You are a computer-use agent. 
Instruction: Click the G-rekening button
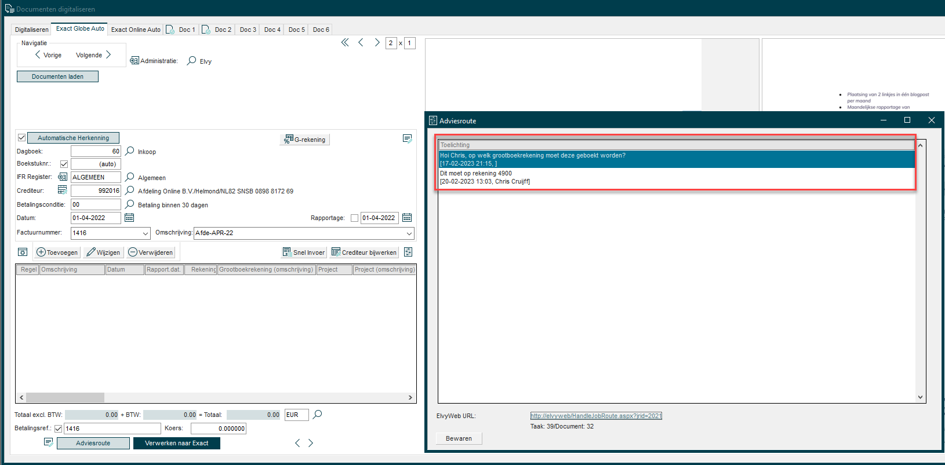point(305,139)
